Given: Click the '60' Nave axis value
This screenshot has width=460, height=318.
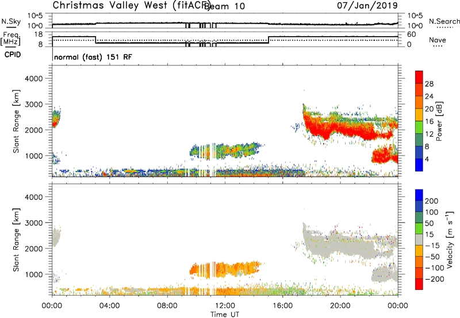Looking at the screenshot, I should 411,34.
